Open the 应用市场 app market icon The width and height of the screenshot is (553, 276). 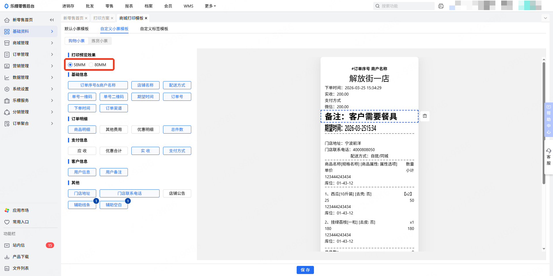[x=7, y=210]
